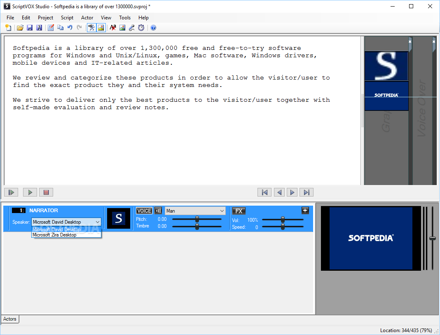Adjust the Speed slider
This screenshot has width=440, height=335.
283,227
